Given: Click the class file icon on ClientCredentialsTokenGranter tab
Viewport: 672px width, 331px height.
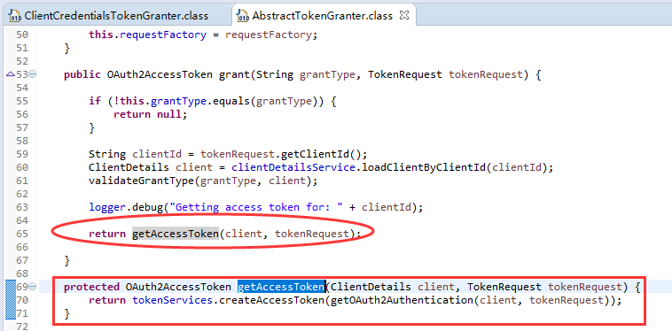Looking at the screenshot, I should pyautogui.click(x=15, y=16).
